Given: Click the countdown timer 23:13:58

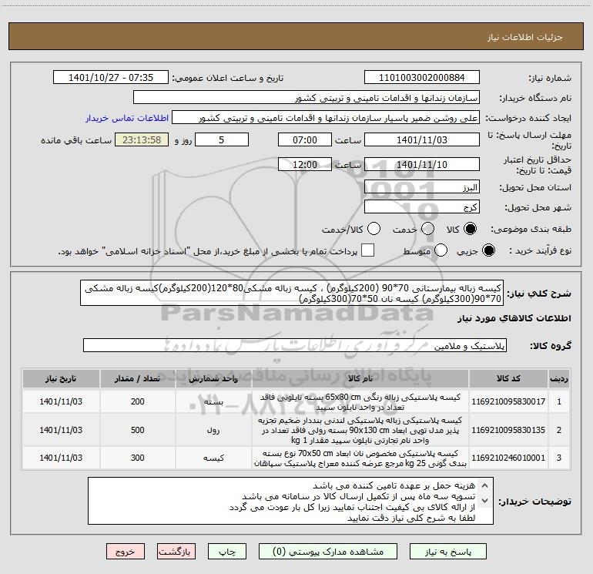Looking at the screenshot, I should [142, 139].
